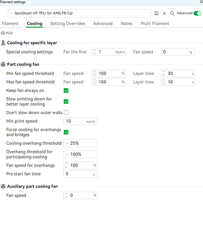Enable Don't slow down outer walls
The width and height of the screenshot is (203, 238).
tap(66, 113)
